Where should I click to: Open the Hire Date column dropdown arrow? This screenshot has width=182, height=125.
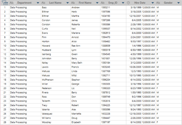[x=153, y=3]
